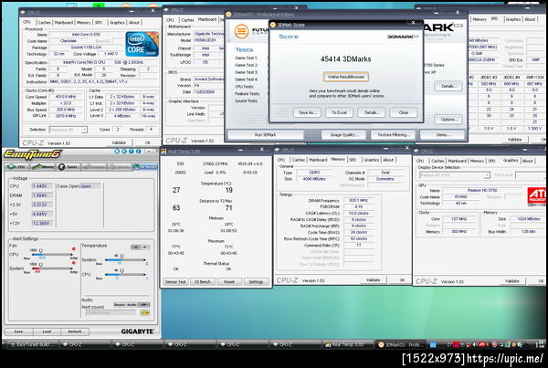Click the Online ResultBrowser button
The height and width of the screenshot is (368, 548).
(346, 77)
